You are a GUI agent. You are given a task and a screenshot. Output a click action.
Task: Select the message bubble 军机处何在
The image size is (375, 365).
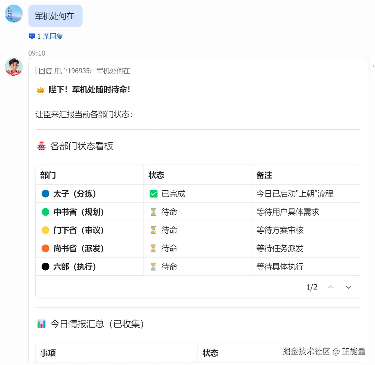coord(55,15)
